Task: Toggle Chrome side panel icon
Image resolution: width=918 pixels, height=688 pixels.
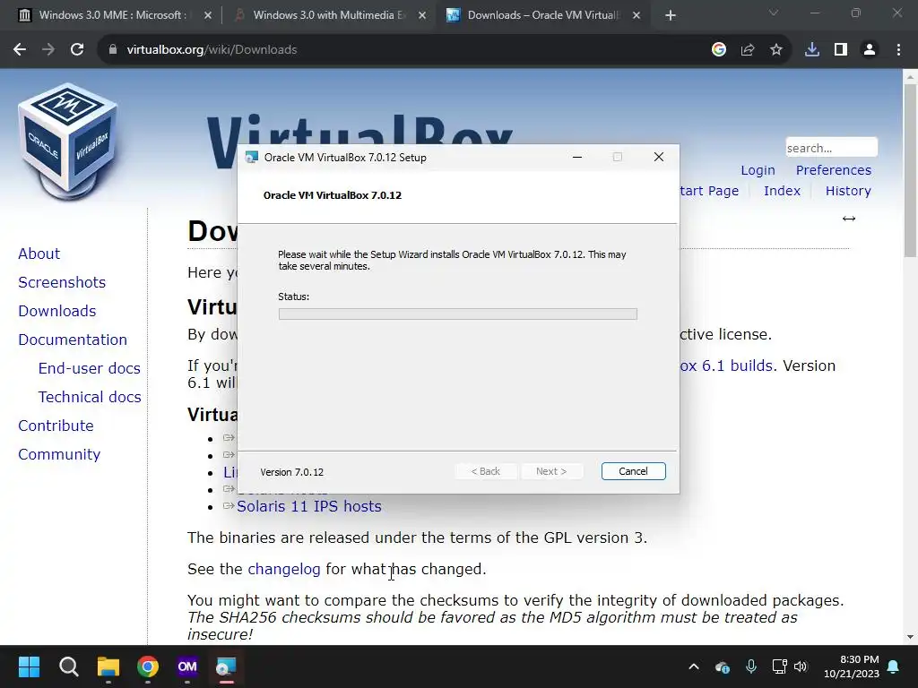Action: coord(841,50)
